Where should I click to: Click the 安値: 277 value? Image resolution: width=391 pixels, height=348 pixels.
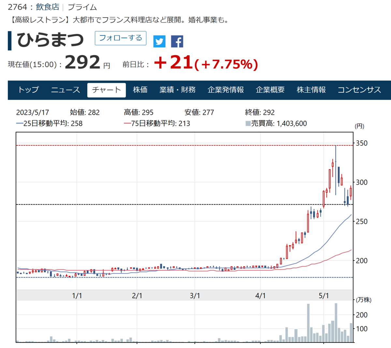199,113
